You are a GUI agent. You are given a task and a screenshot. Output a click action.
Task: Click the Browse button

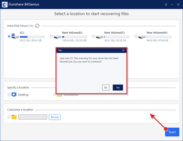click(55, 117)
